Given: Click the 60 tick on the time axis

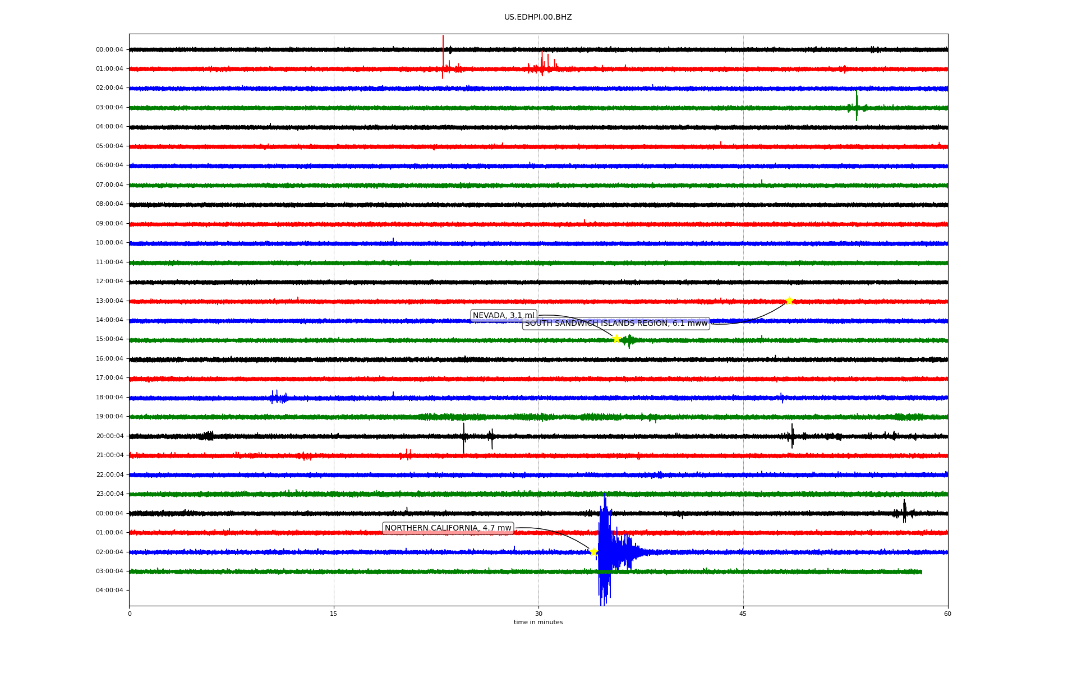Looking at the screenshot, I should pyautogui.click(x=947, y=614).
